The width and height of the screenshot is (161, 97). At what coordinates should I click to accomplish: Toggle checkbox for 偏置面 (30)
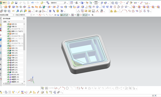(8, 77)
